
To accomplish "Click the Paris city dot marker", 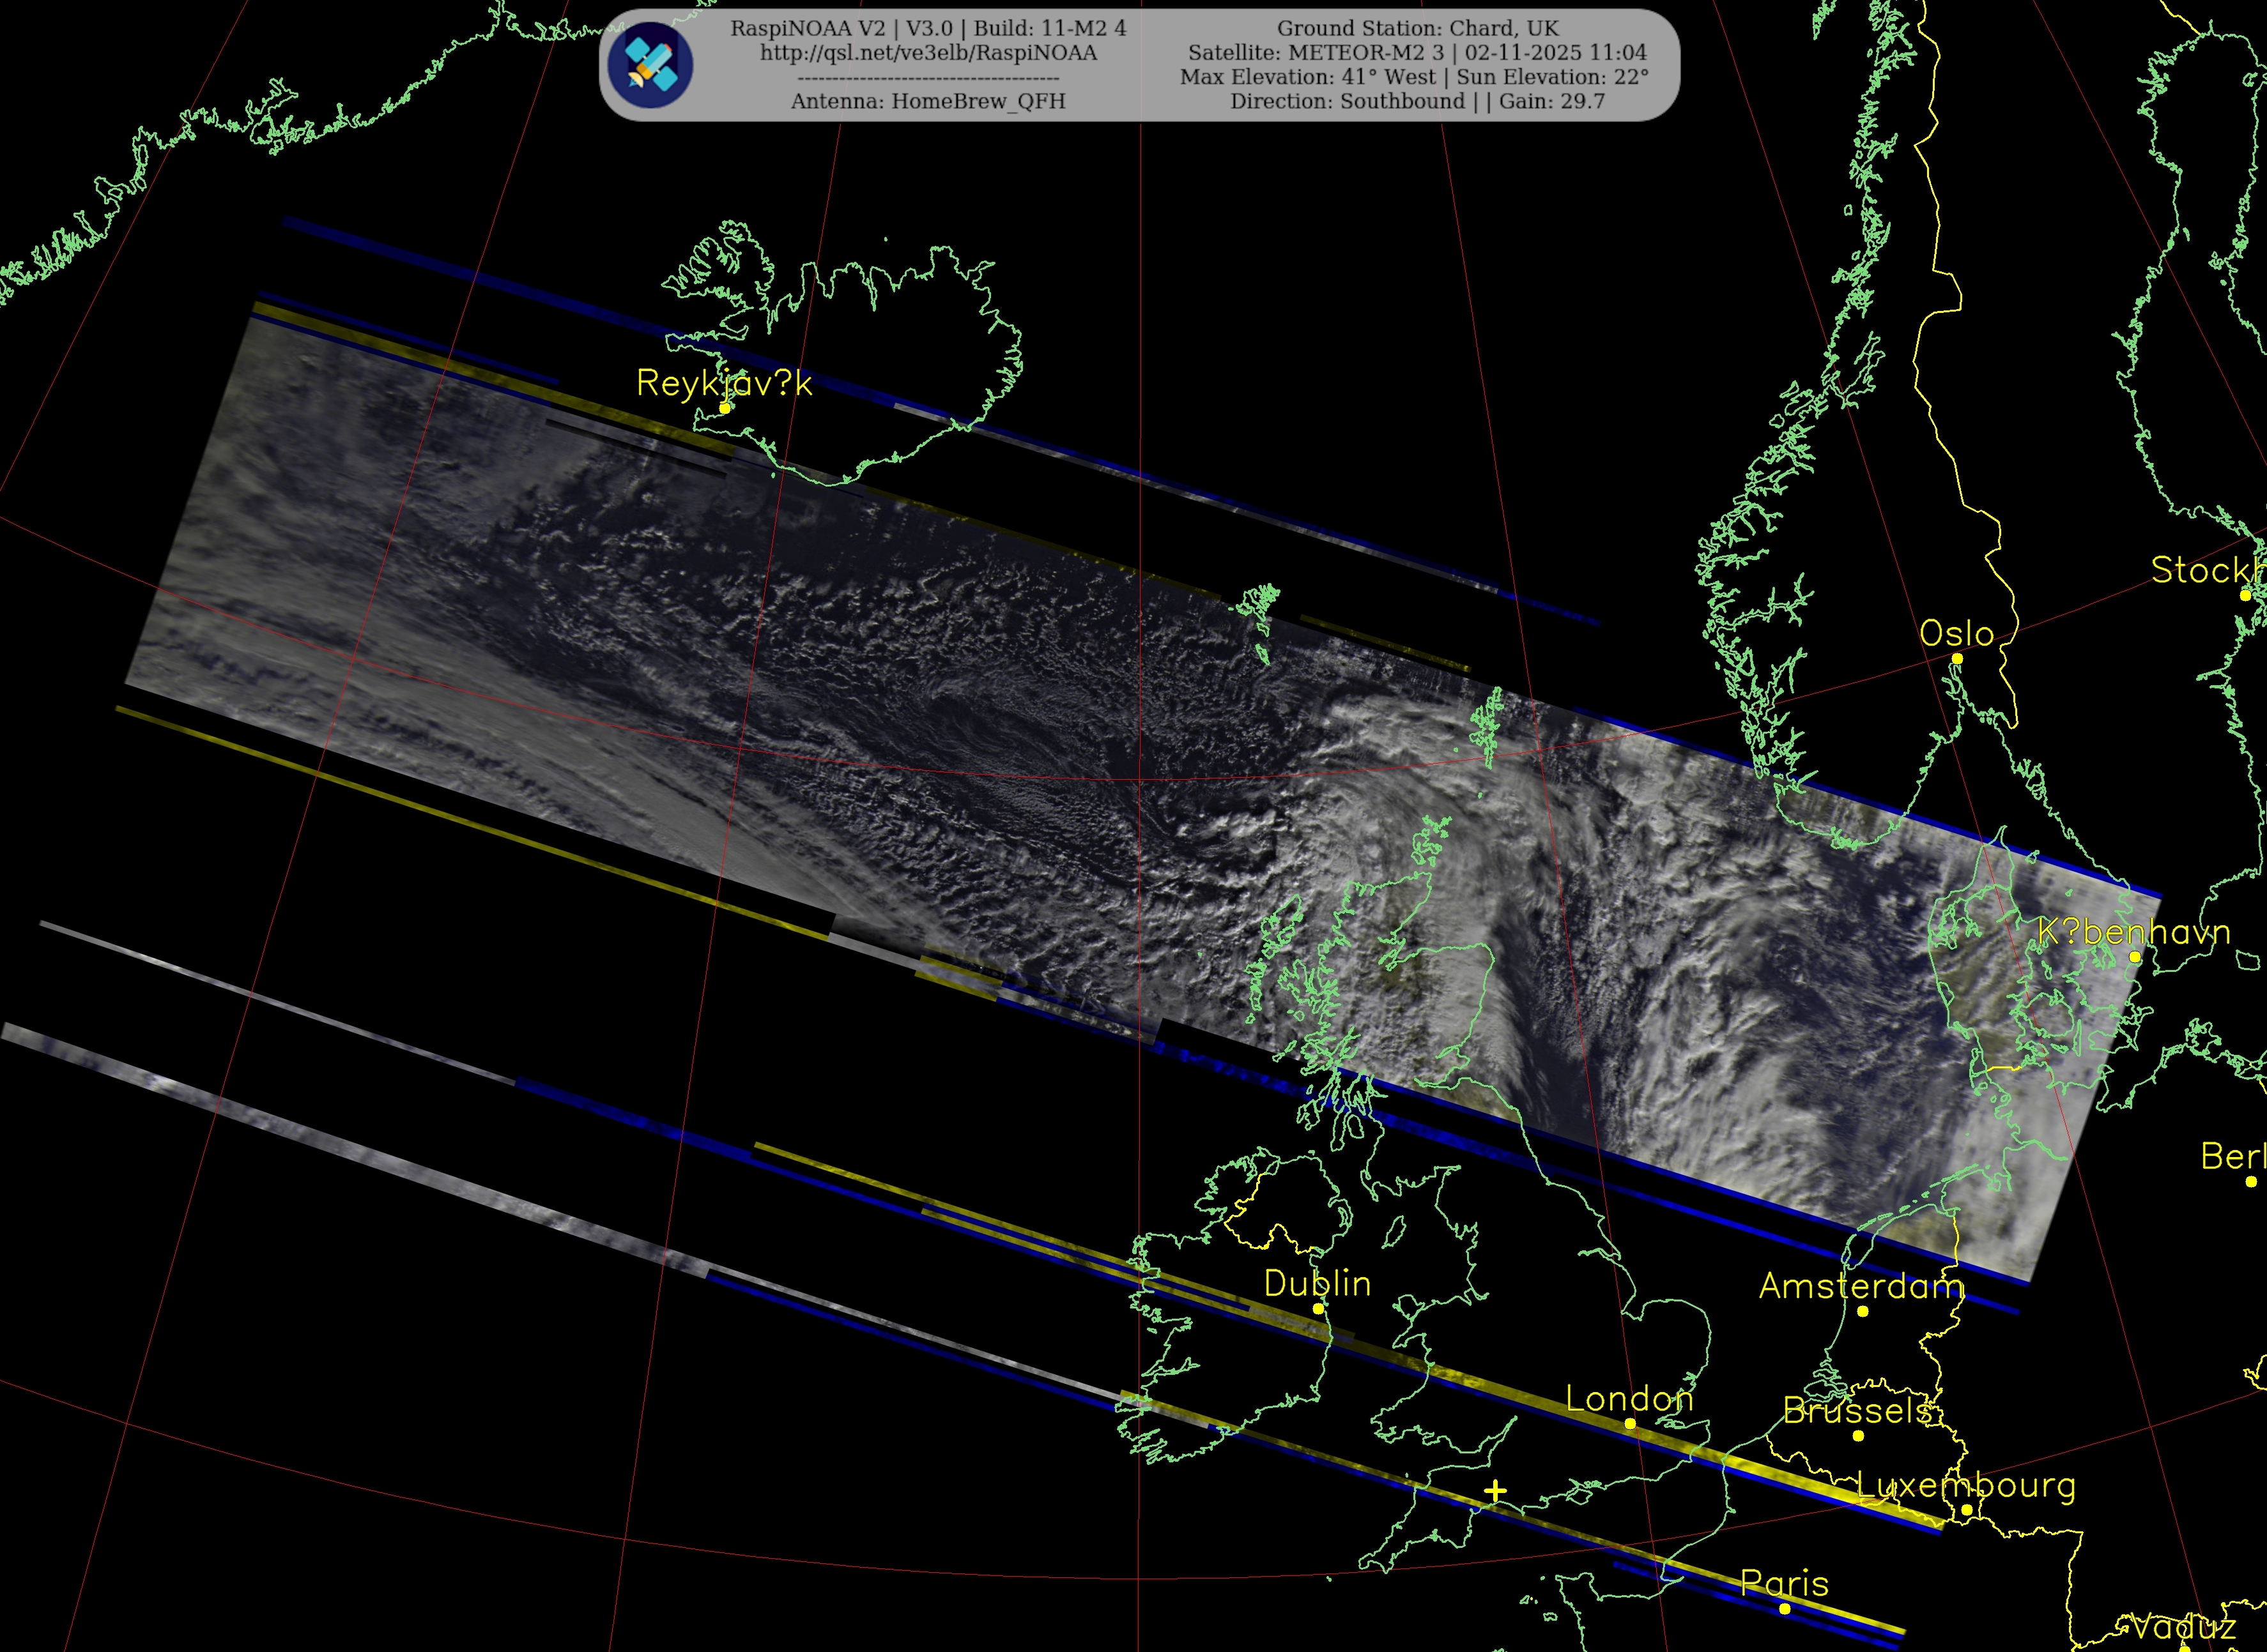I will point(1785,1609).
